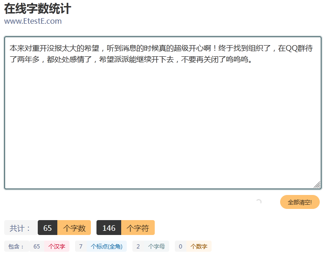This screenshot has width=323, height=255.
Task: Click the 65 value beside 个汉字
Action: click(37, 246)
